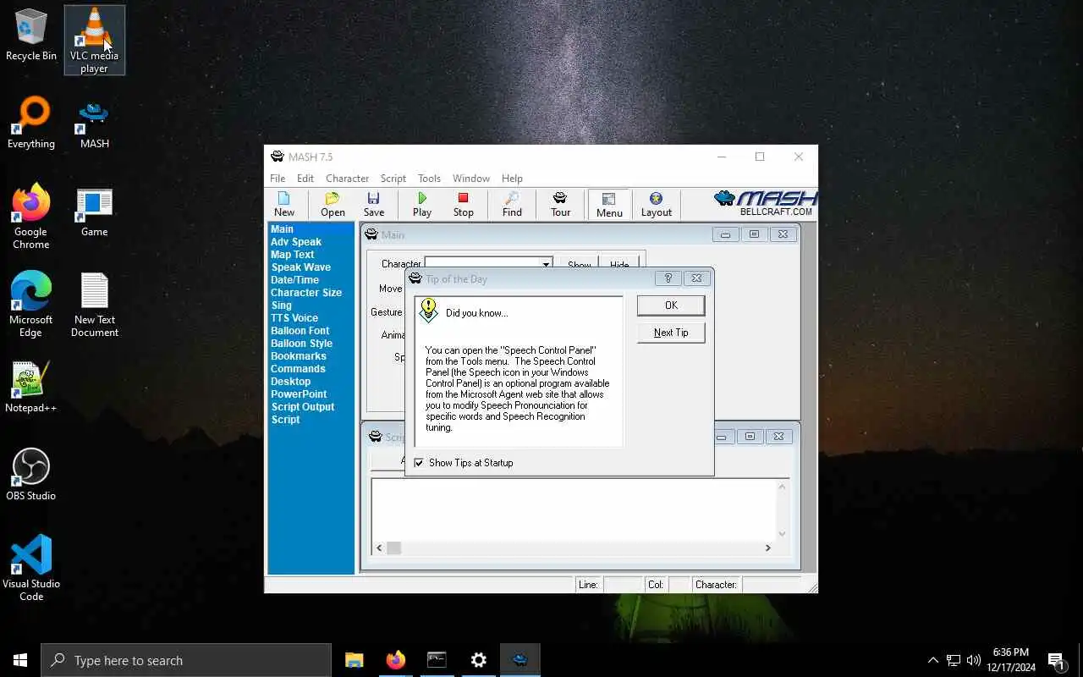Halt playback with the red Stop icon

pos(463,204)
